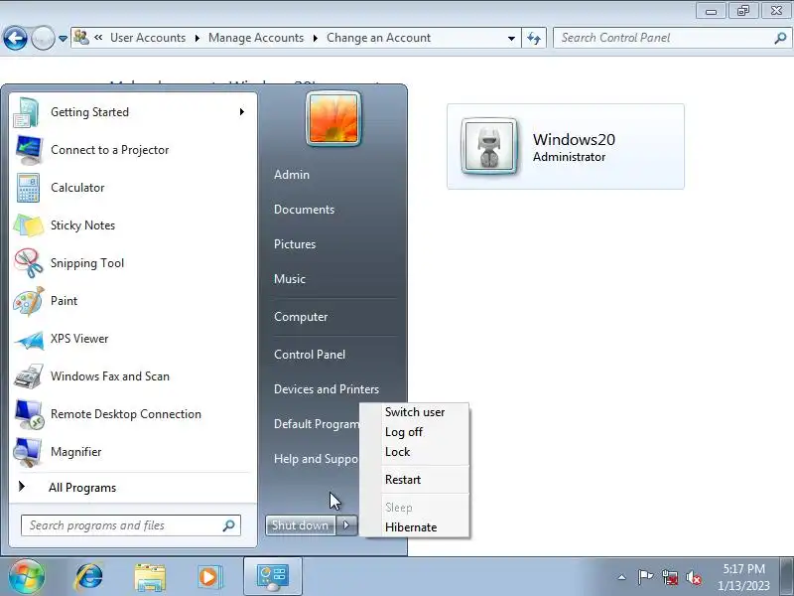Open Paint from Start menu

(133, 301)
